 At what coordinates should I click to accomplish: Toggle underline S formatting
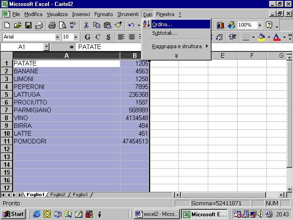coord(108,37)
